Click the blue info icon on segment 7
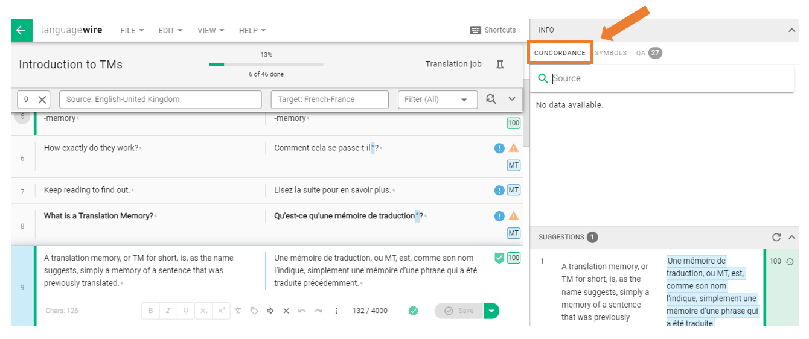 pos(499,191)
